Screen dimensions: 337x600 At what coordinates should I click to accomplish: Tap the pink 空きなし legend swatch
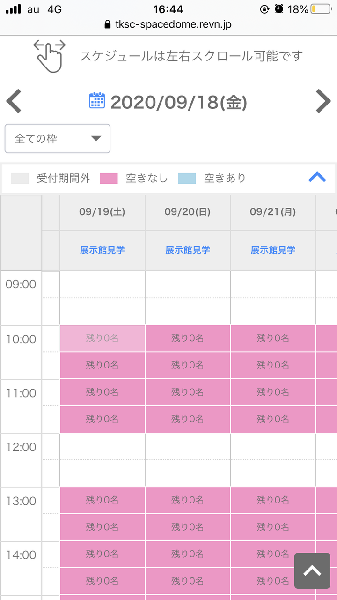coord(109,179)
